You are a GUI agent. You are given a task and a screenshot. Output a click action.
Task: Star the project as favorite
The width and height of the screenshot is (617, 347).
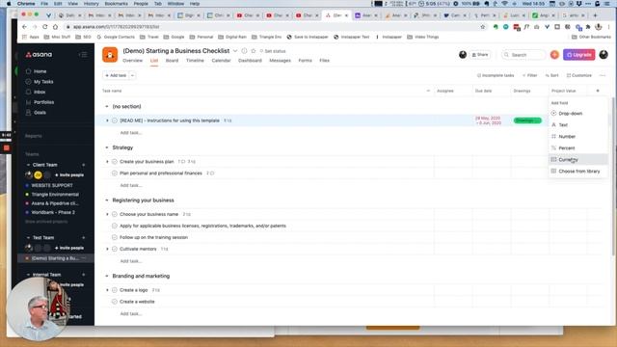tap(253, 51)
